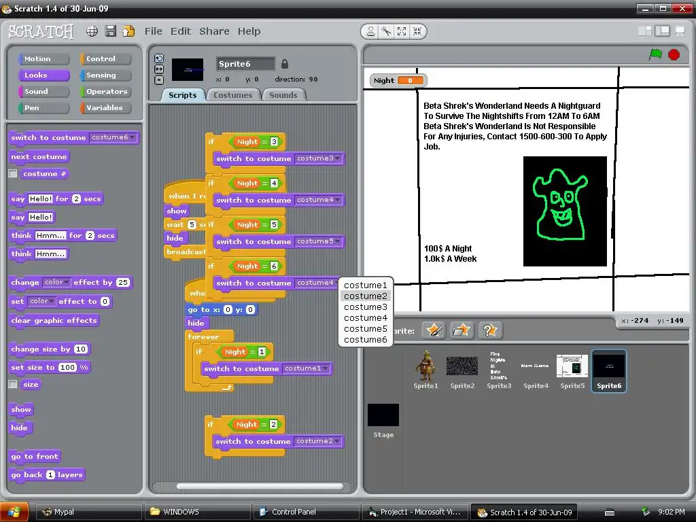696x522 pixels.
Task: Switch to Control Panel in taskbar
Action: click(307, 512)
